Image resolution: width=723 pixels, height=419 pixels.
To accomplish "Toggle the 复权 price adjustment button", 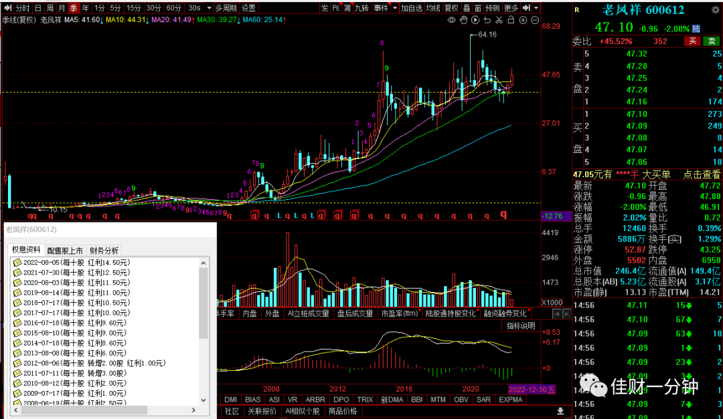I will pyautogui.click(x=451, y=8).
